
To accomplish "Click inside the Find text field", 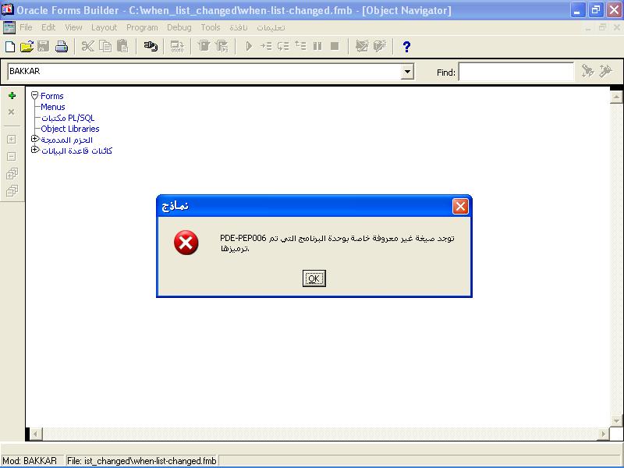I will [515, 72].
